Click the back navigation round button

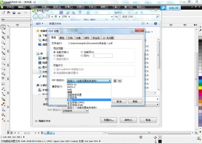[x=35, y=17]
